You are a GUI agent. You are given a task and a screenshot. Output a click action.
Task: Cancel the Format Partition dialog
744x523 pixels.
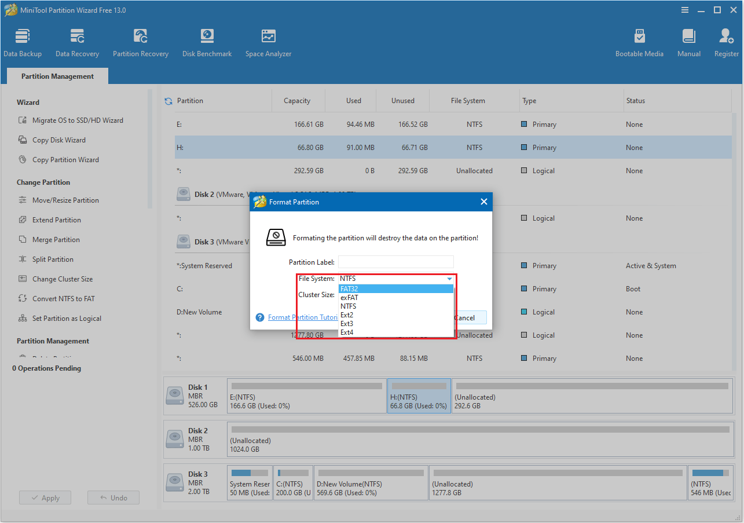tap(467, 317)
